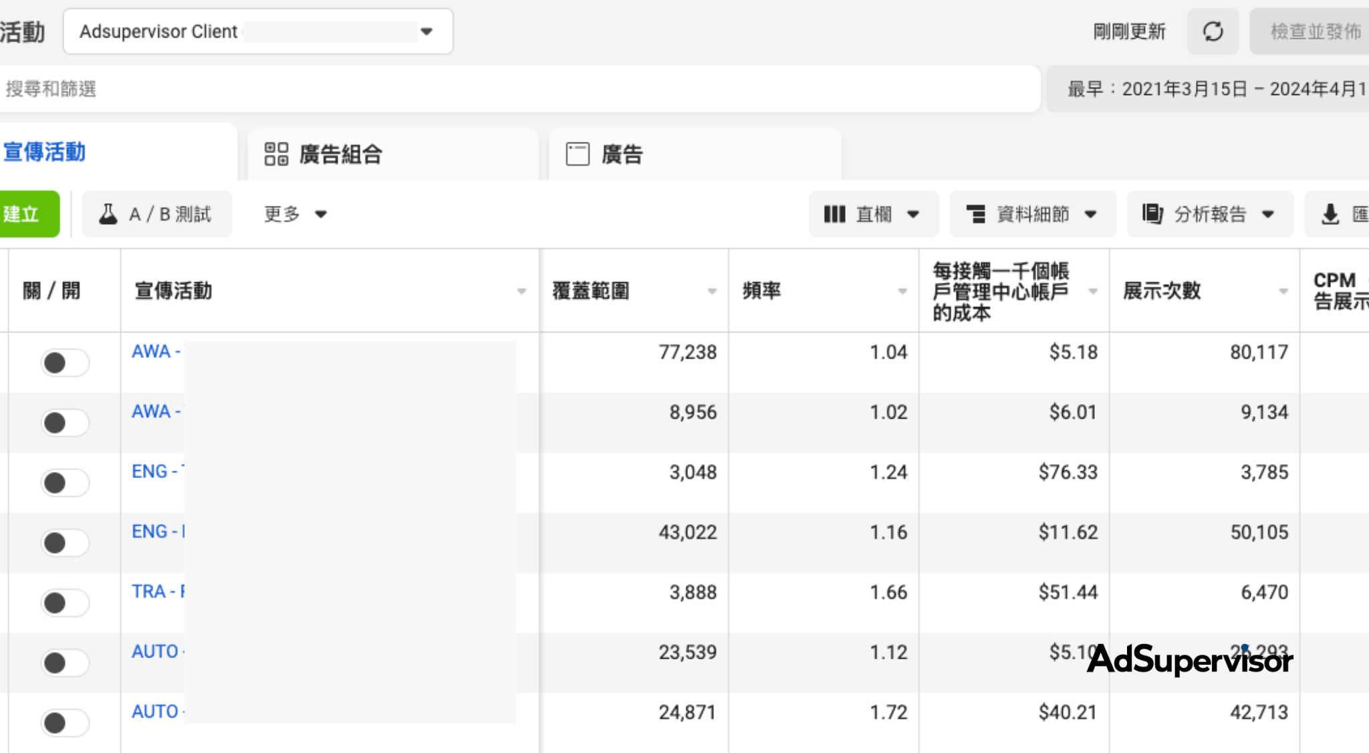1369x753 pixels.
Task: Switch to the 廣告組合 ad sets tab
Action: pos(392,154)
